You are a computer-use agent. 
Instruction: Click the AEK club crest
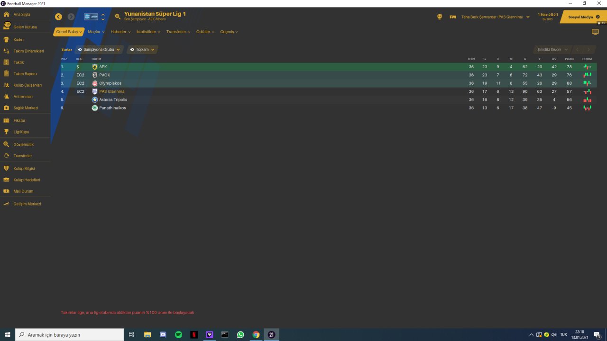click(x=95, y=67)
